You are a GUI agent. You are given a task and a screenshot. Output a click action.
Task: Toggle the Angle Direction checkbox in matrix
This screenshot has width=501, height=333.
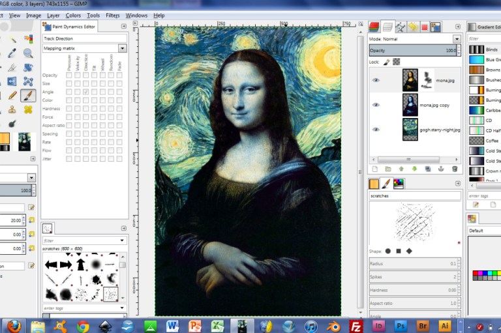pos(85,92)
